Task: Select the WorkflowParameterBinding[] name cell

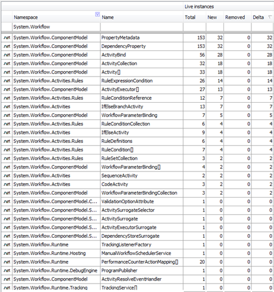Action: coord(142,167)
